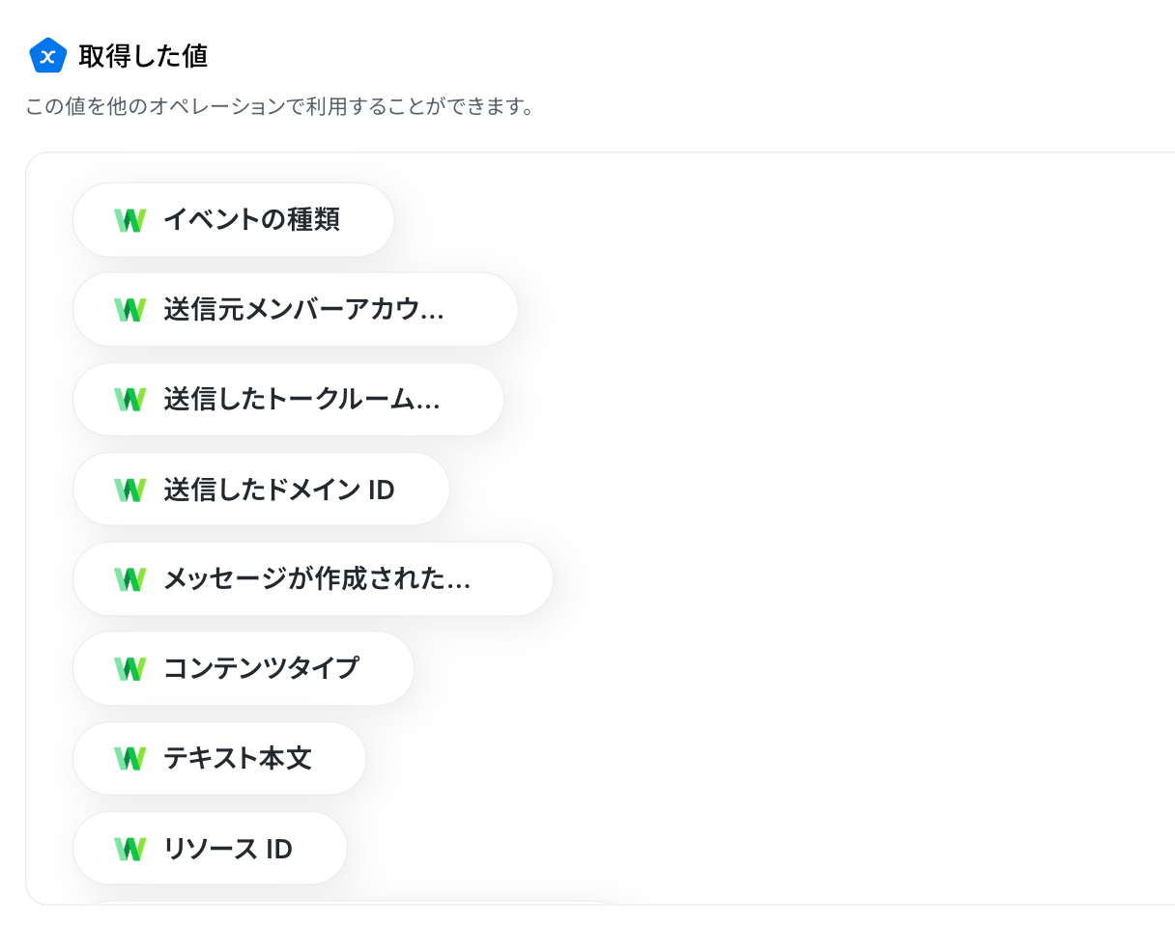This screenshot has width=1175, height=925.
Task: Click the W icon on テキスト本文
Action: 129,759
